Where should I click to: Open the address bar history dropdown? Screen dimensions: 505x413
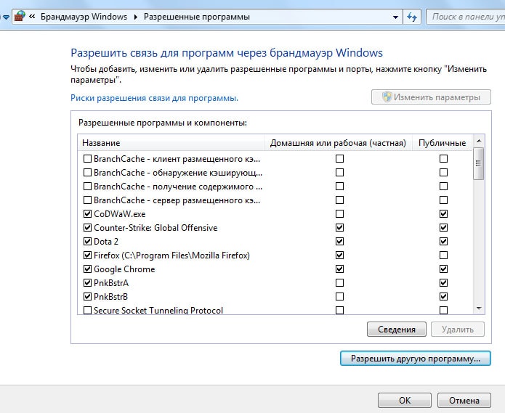pos(395,17)
